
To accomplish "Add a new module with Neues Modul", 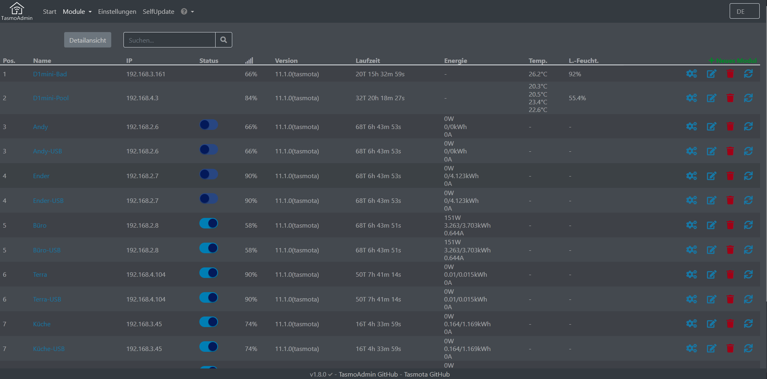I will [x=732, y=60].
